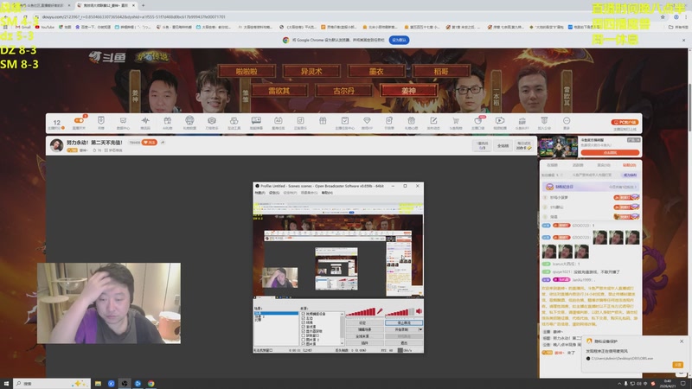Screen dimensions: 692x389
Task: Open the Chrome three-dot menu
Action: tap(686, 16)
